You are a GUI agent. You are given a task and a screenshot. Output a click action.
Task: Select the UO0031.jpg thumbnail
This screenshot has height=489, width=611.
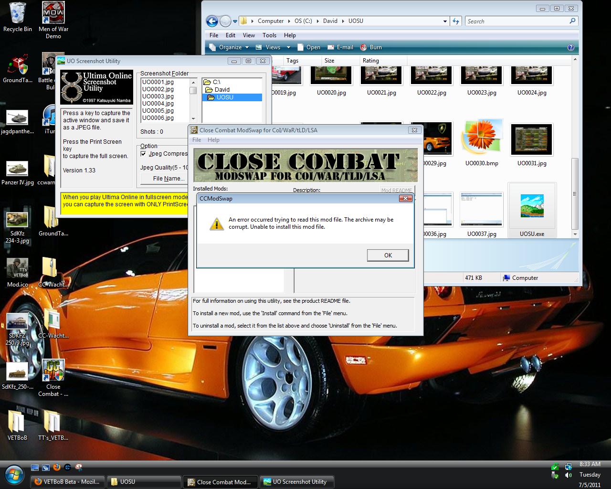point(532,146)
